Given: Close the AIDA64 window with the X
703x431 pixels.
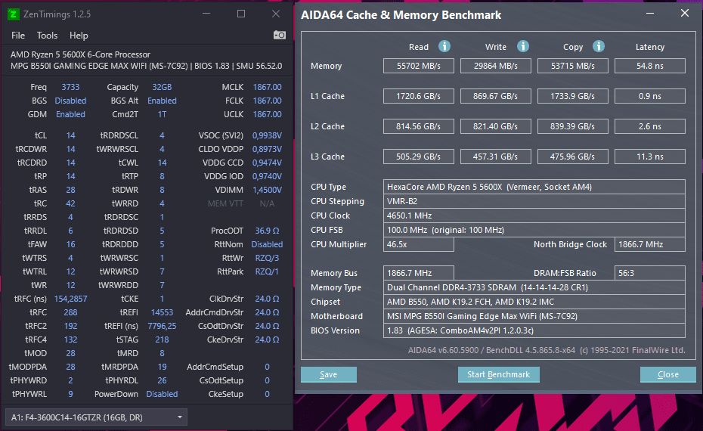Looking at the screenshot, I should [685, 14].
